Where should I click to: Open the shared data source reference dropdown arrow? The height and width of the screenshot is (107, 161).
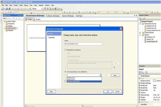coord(101,75)
